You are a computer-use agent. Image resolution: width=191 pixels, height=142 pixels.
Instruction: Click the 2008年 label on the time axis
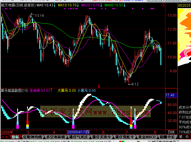(x=7, y=132)
